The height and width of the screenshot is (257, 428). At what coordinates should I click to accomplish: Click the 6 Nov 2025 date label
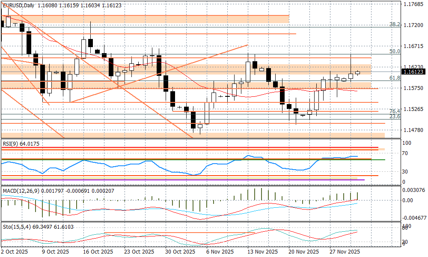tap(220, 252)
